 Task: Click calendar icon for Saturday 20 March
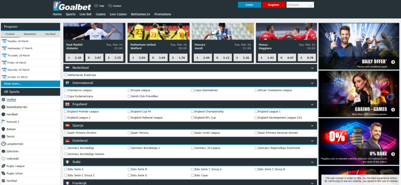(4, 70)
